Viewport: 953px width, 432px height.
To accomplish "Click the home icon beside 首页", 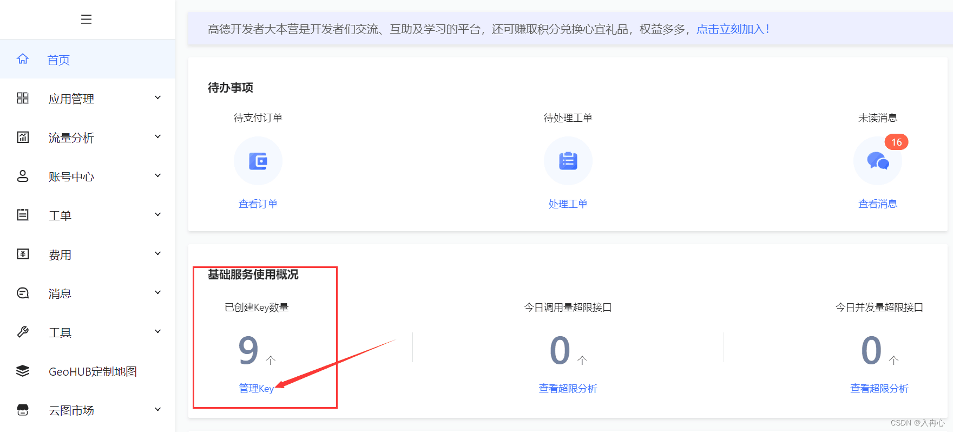I will tap(23, 59).
